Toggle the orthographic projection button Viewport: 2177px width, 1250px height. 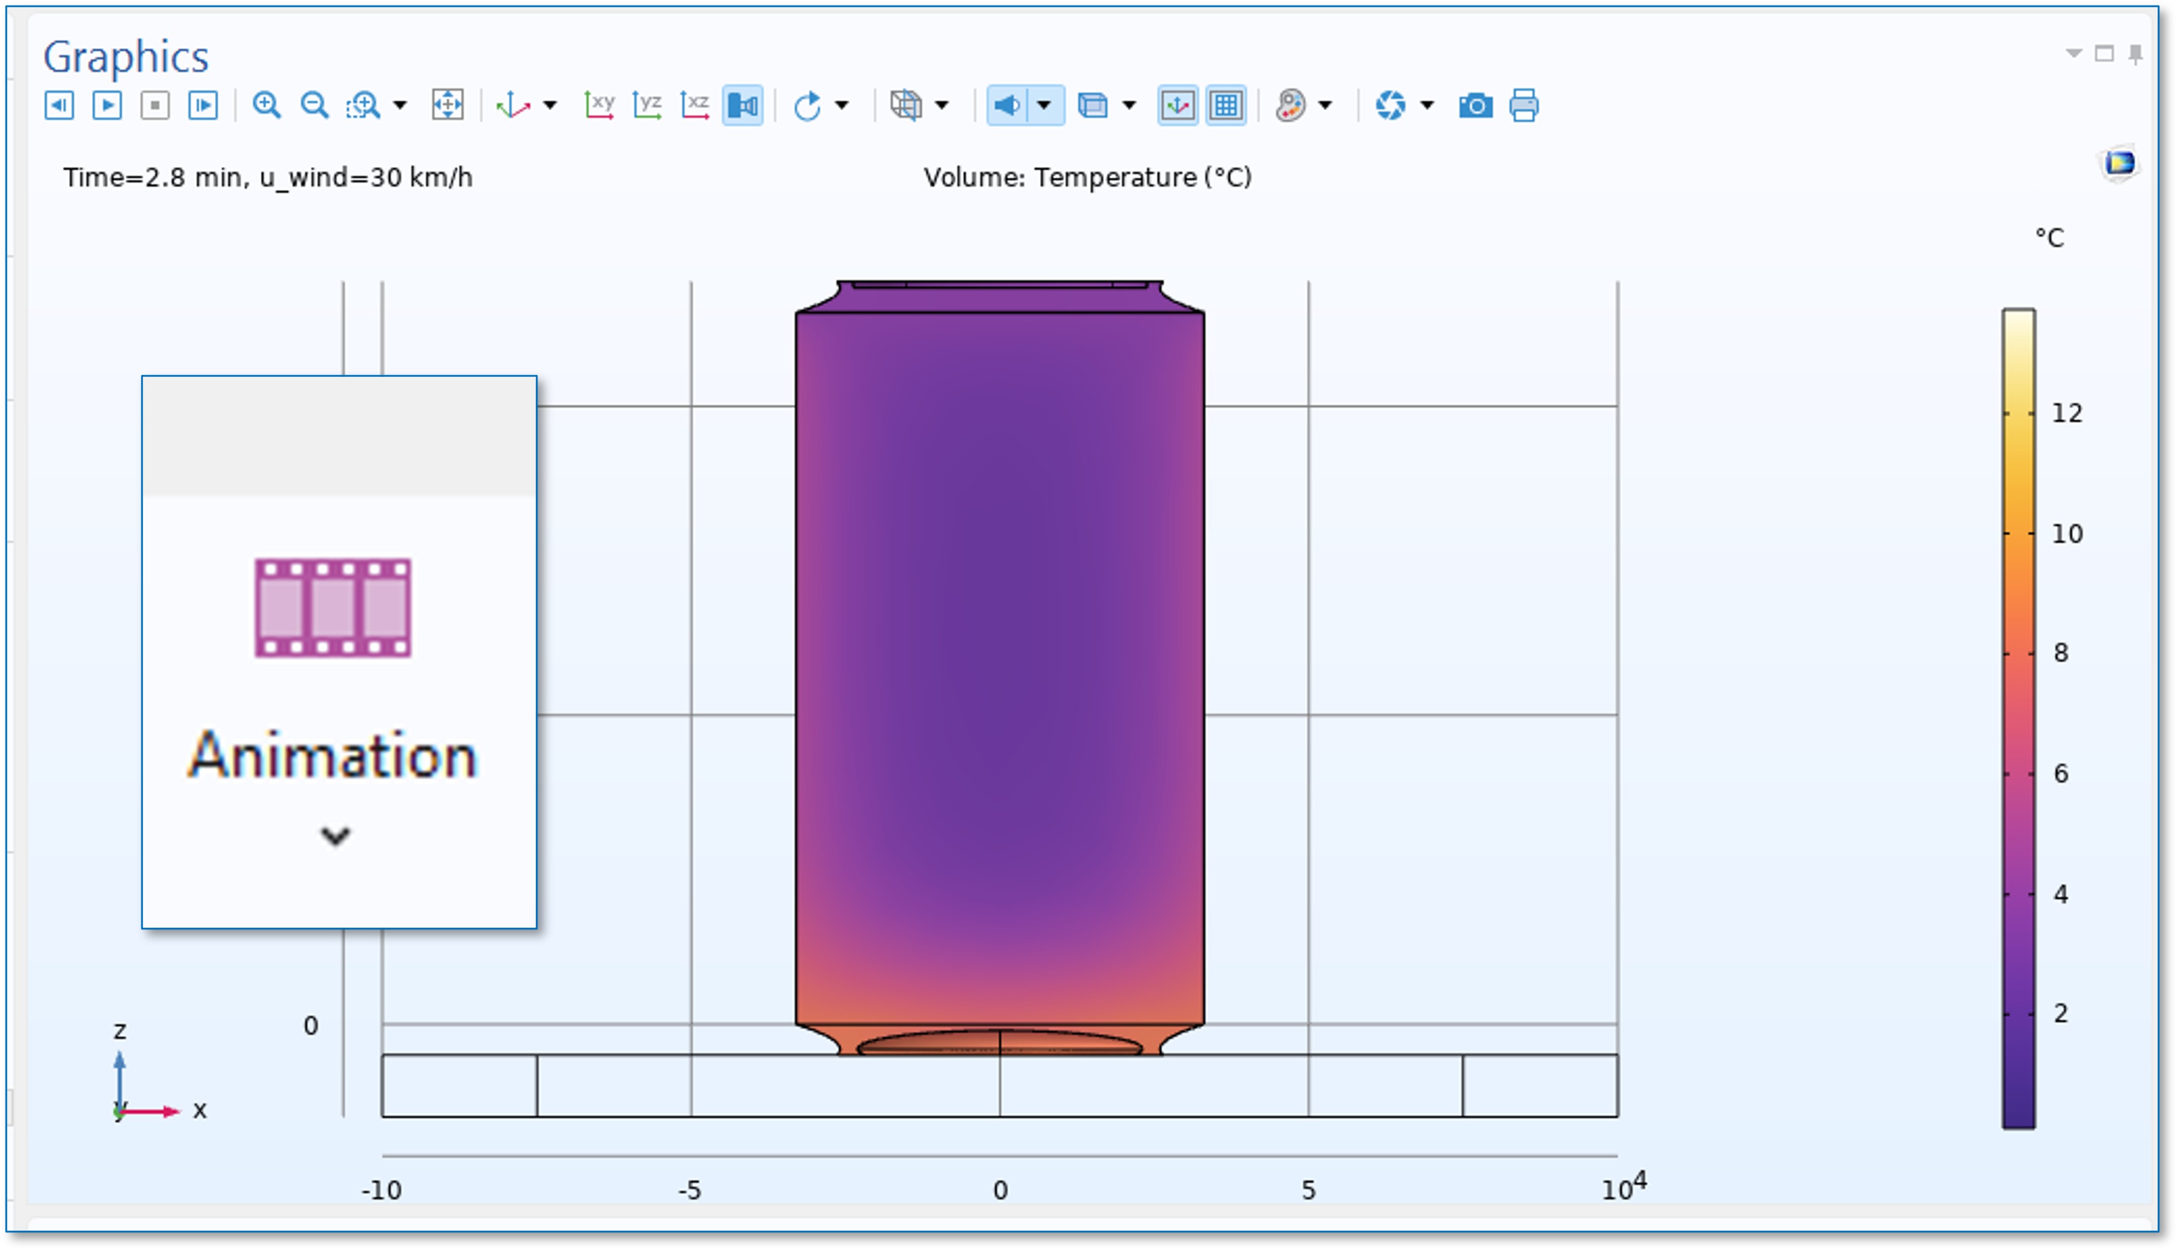pyautogui.click(x=743, y=105)
